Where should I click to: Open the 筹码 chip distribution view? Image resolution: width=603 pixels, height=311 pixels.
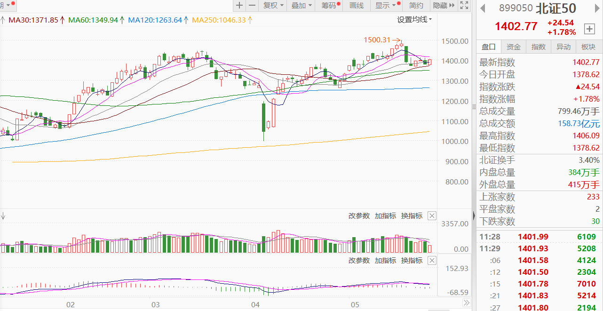click(x=330, y=6)
